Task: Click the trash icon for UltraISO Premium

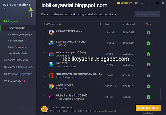Action: click(x=148, y=32)
